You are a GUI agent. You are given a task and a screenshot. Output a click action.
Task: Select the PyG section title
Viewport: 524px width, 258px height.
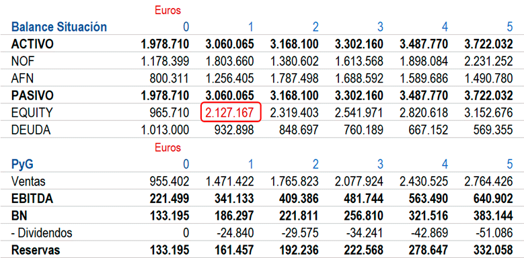click(x=22, y=164)
